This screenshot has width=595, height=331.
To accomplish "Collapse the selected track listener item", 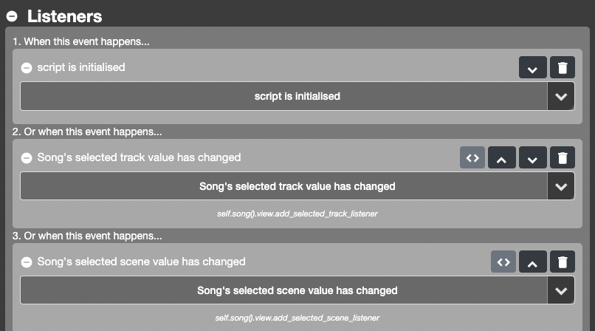I will click(x=27, y=157).
